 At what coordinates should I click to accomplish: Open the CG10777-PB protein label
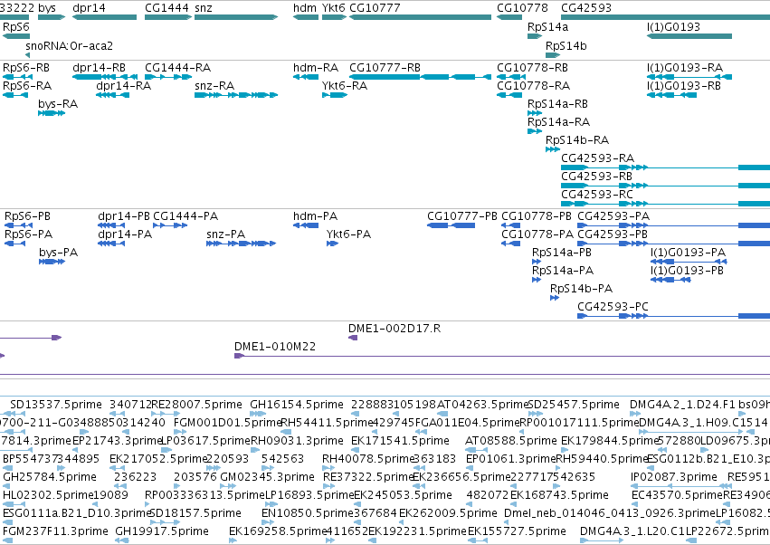(x=462, y=215)
